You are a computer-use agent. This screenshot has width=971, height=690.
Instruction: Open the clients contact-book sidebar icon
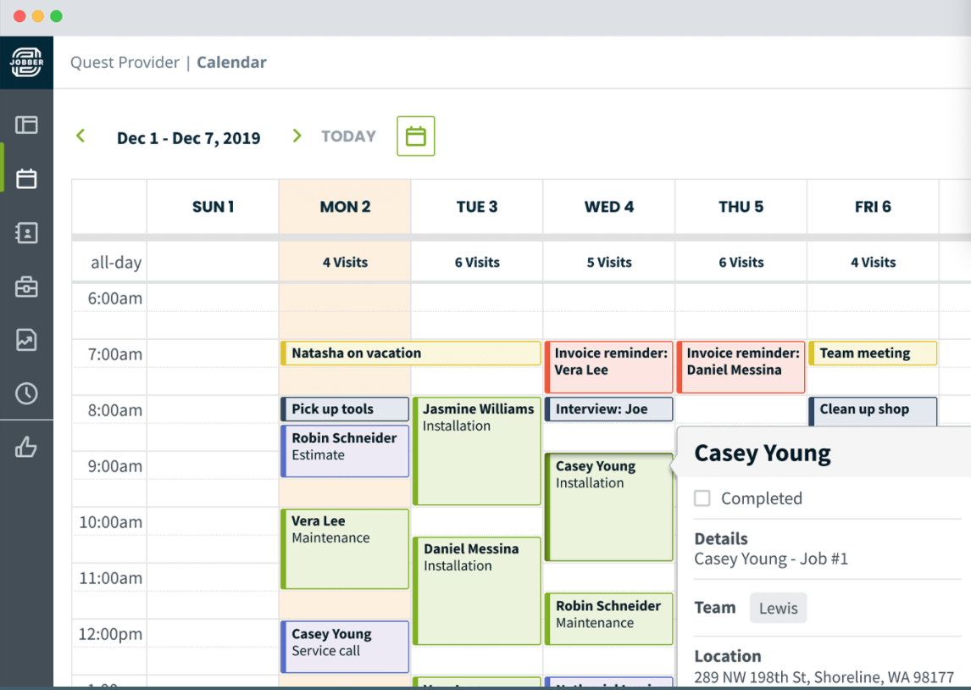click(x=26, y=233)
